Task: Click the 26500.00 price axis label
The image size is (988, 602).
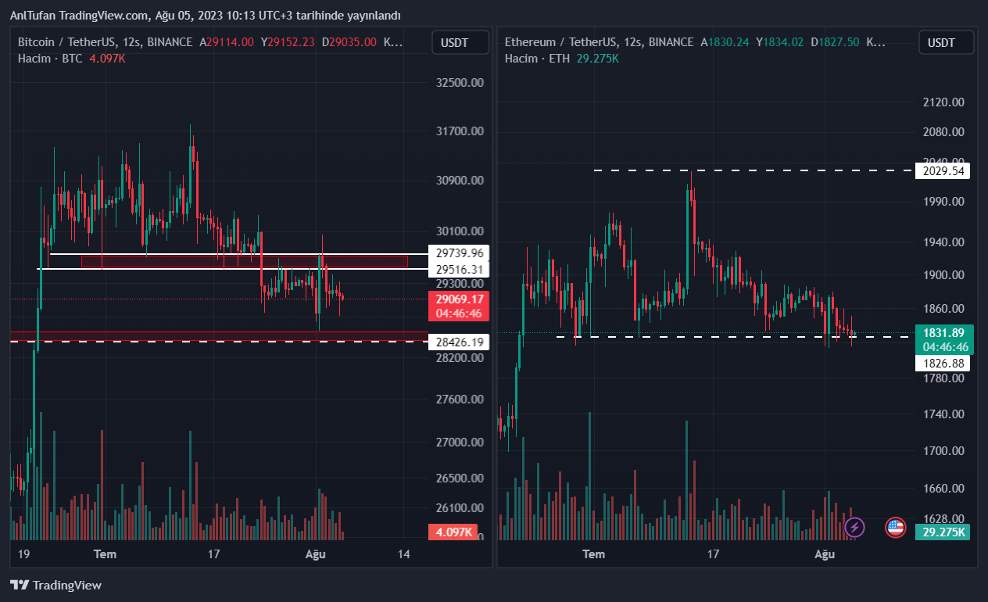Action: tap(460, 478)
